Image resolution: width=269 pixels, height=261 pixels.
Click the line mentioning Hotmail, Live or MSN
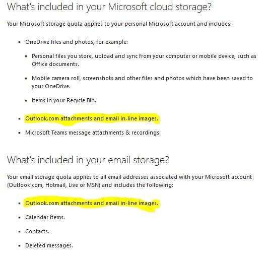click(90, 185)
